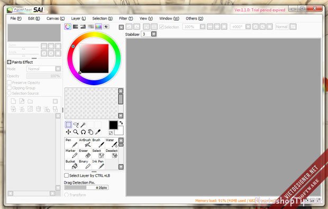Viewport: 328px width, 209px height.
Task: Activate the zoom magnifier tool
Action: click(76, 132)
